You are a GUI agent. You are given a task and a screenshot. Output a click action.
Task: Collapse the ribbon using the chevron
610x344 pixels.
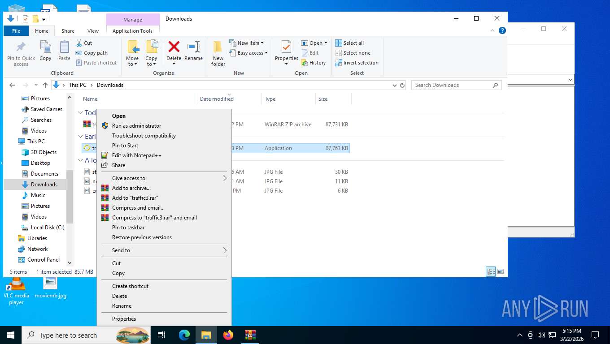(493, 30)
